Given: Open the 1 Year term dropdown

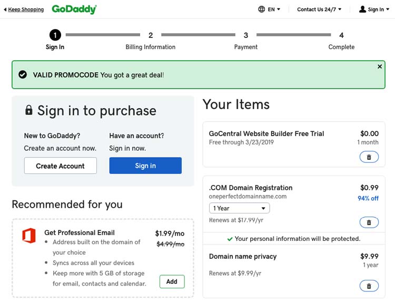Looking at the screenshot, I should point(239,208).
